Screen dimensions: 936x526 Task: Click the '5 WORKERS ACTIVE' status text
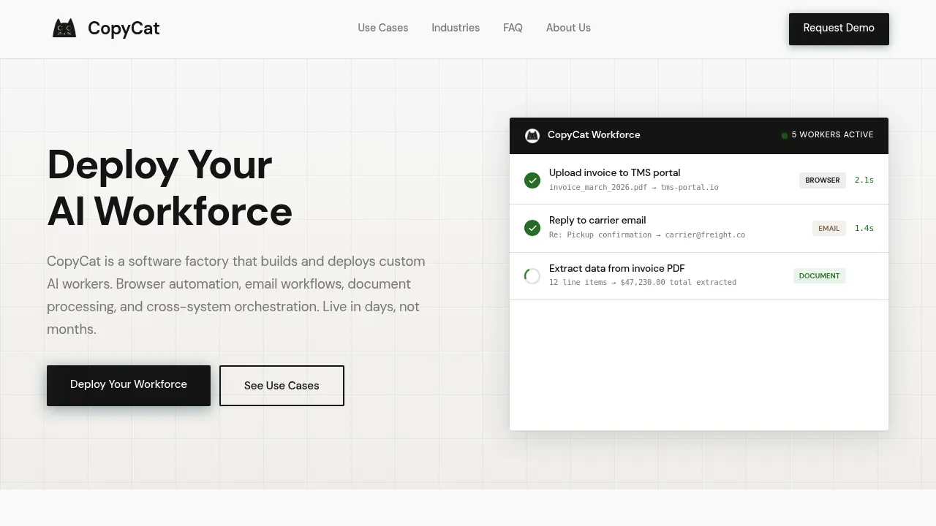point(833,135)
